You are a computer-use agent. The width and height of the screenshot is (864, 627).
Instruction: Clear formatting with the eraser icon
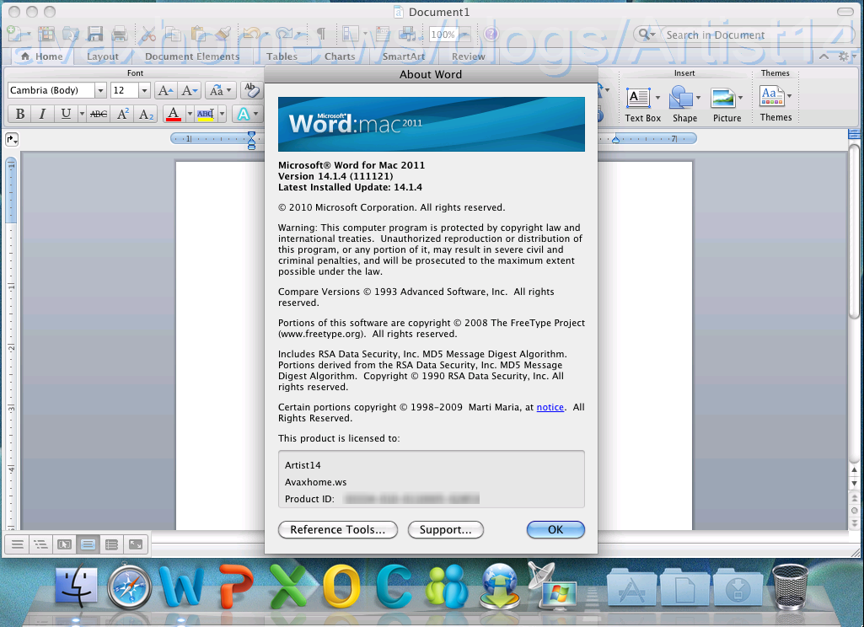click(252, 90)
